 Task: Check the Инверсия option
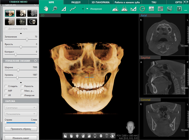[x=22, y=95]
